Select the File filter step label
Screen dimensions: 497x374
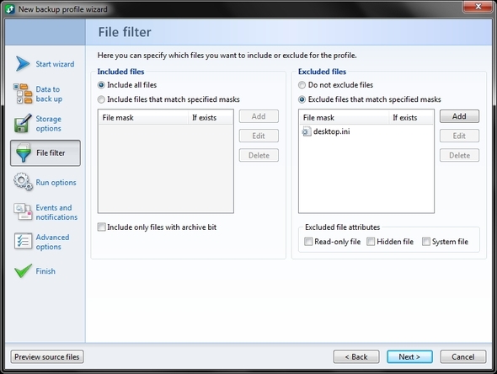click(x=51, y=152)
